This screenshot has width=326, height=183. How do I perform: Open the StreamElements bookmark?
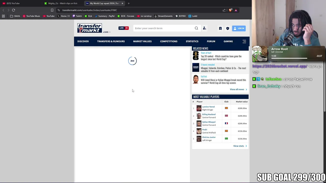pyautogui.click(x=163, y=16)
